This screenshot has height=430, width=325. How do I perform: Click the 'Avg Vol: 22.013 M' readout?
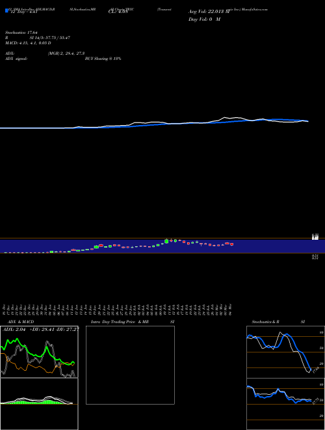[209, 12]
